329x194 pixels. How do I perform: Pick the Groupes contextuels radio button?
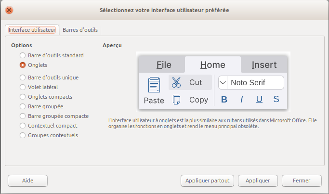23,135
